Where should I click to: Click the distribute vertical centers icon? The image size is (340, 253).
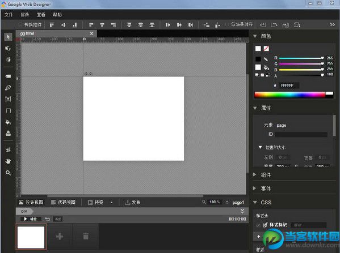[141, 25]
